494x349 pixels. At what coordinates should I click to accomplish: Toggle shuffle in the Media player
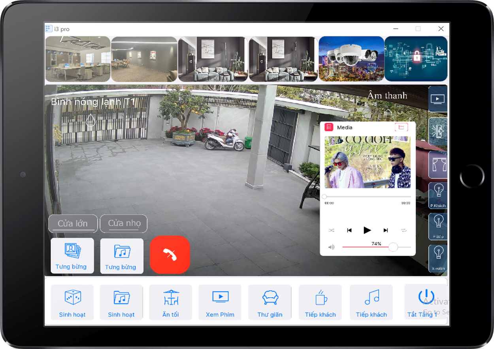coord(331,230)
